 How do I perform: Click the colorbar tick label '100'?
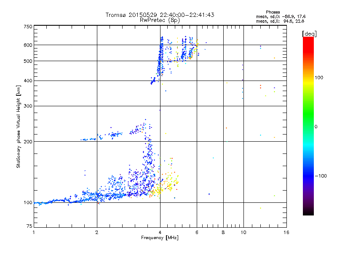coord(319,78)
